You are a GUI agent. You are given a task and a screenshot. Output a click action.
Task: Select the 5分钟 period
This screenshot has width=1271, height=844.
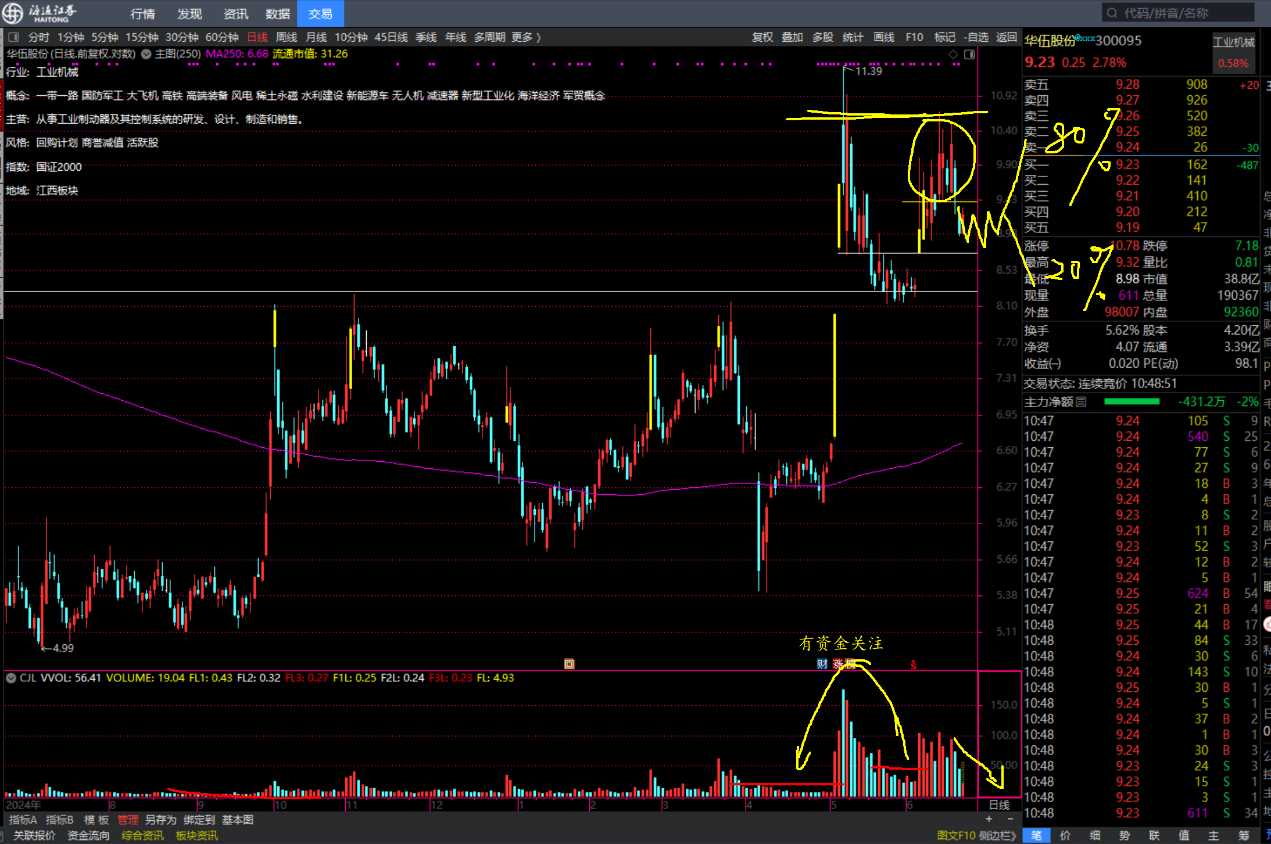(x=105, y=37)
